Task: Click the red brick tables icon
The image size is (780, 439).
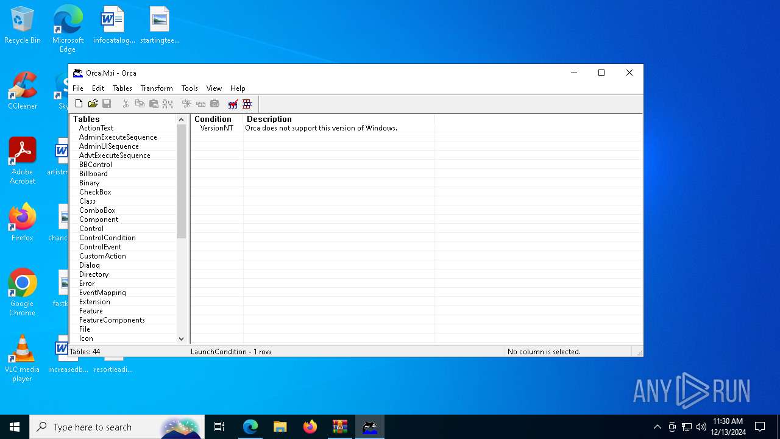Action: click(x=247, y=104)
